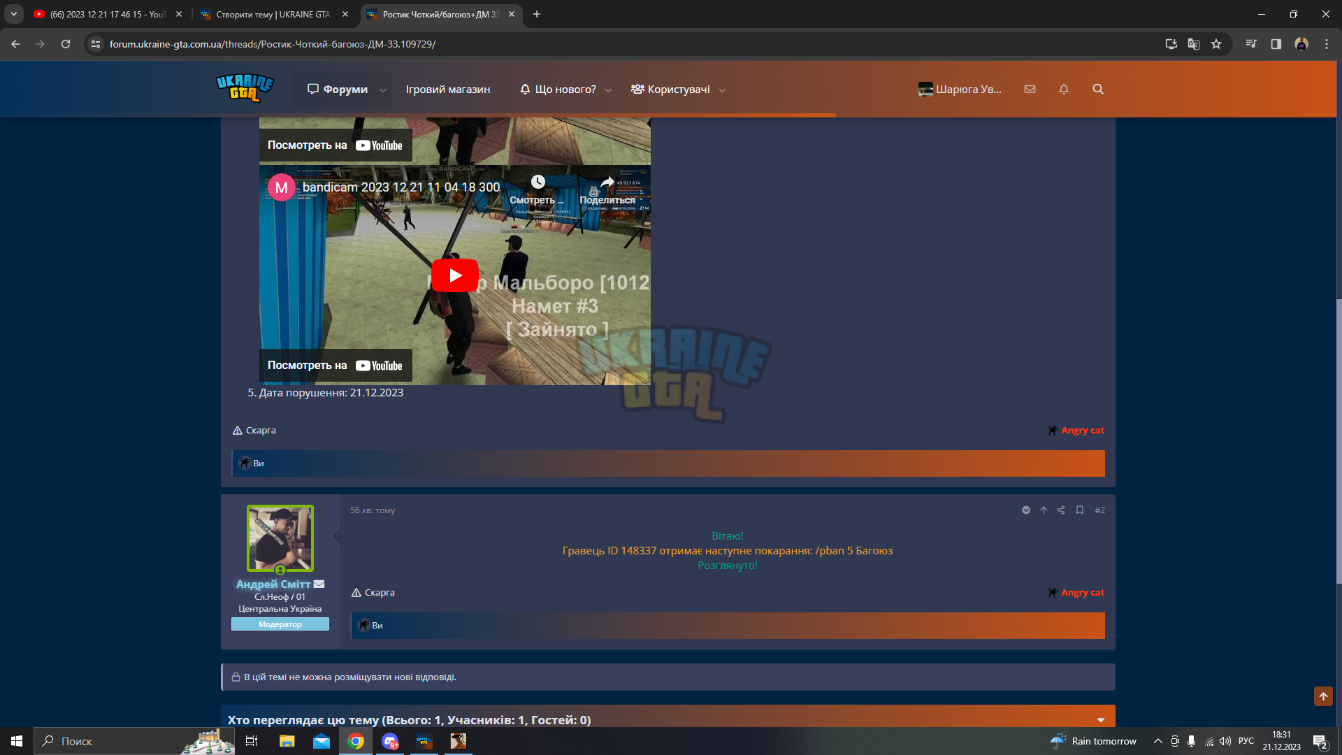The height and width of the screenshot is (755, 1342).
Task: Click the share icon in post #2
Action: coord(1061,510)
